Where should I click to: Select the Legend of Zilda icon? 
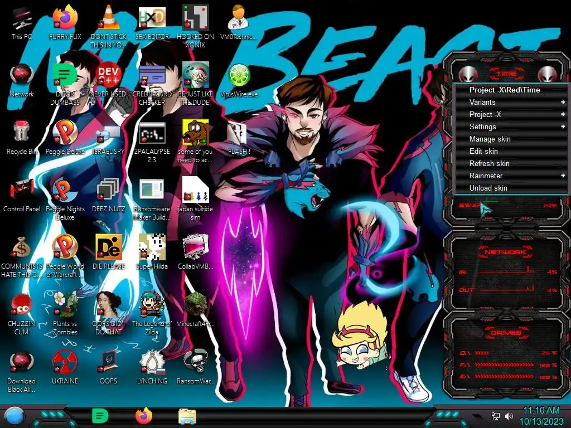pyautogui.click(x=152, y=314)
